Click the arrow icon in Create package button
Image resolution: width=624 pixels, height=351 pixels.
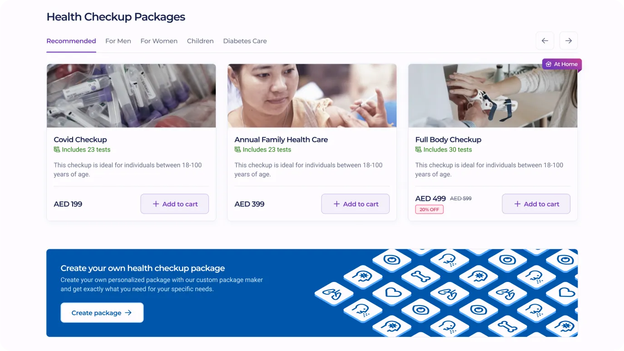(129, 313)
